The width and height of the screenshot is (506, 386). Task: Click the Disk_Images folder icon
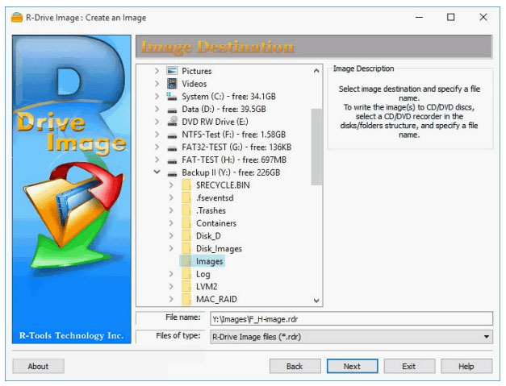click(x=186, y=248)
